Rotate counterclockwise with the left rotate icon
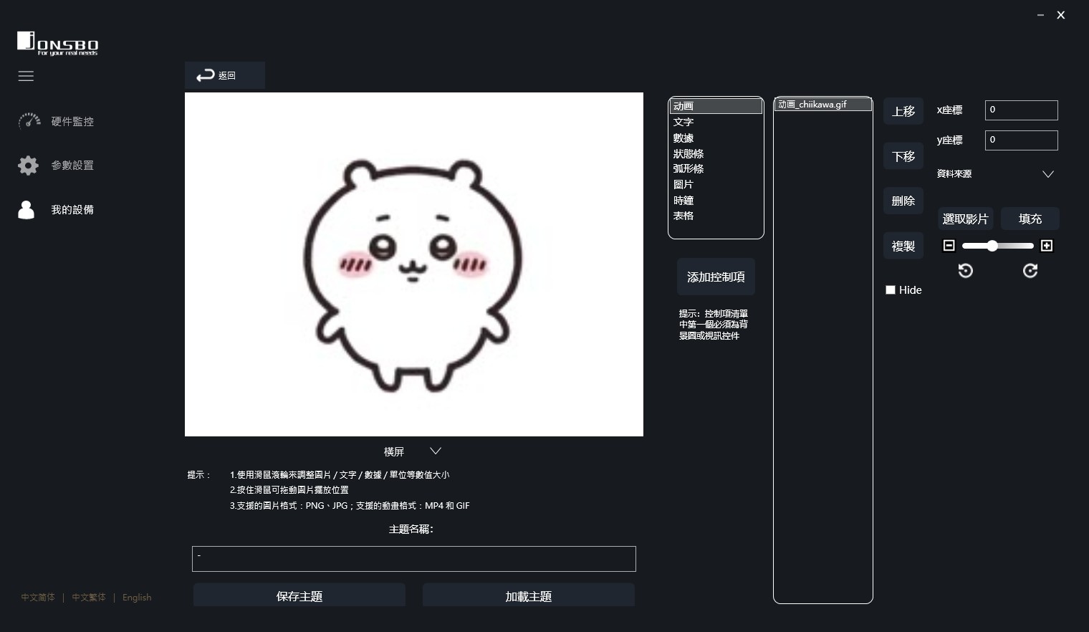 [x=966, y=271]
